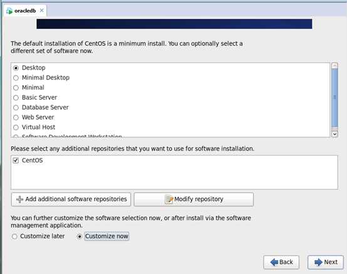The width and height of the screenshot is (347, 274).
Task: Click the plus icon for adding repositories
Action: [x=19, y=199]
